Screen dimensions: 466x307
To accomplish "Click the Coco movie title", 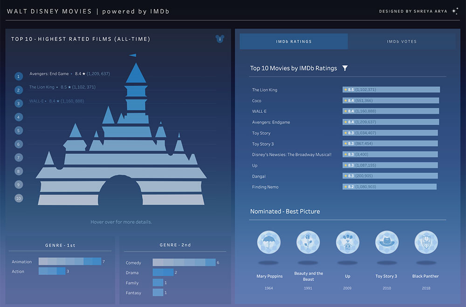I will (257, 100).
